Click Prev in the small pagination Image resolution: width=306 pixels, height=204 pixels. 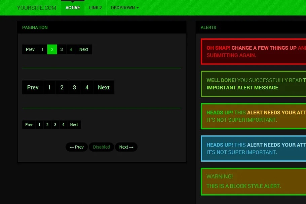coord(29,125)
